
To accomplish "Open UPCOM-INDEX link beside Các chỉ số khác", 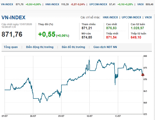I will 131,17.
